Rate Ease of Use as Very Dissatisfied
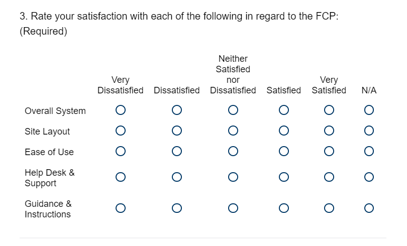407x246 pixels. click(x=120, y=151)
